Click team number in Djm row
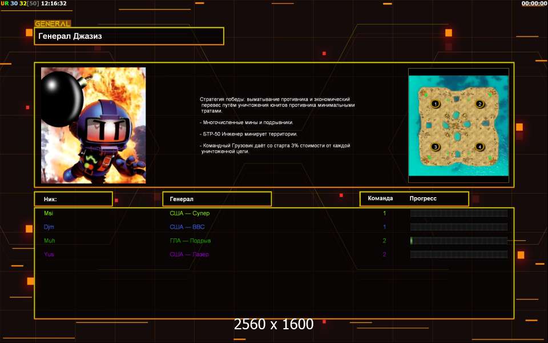Image resolution: width=548 pixels, height=343 pixels. tap(384, 227)
